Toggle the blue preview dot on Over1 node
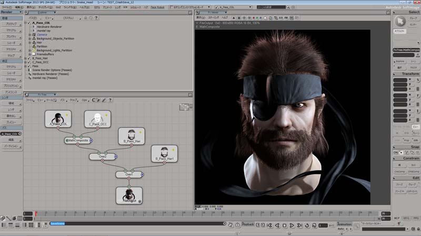The height and width of the screenshot is (236, 421). coord(142,175)
